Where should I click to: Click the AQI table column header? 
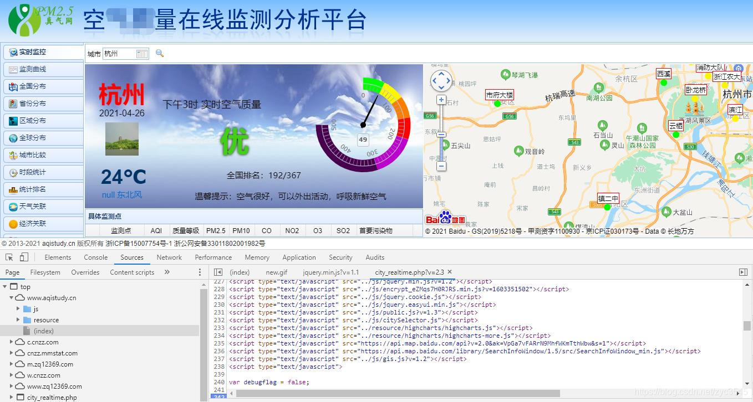click(156, 231)
